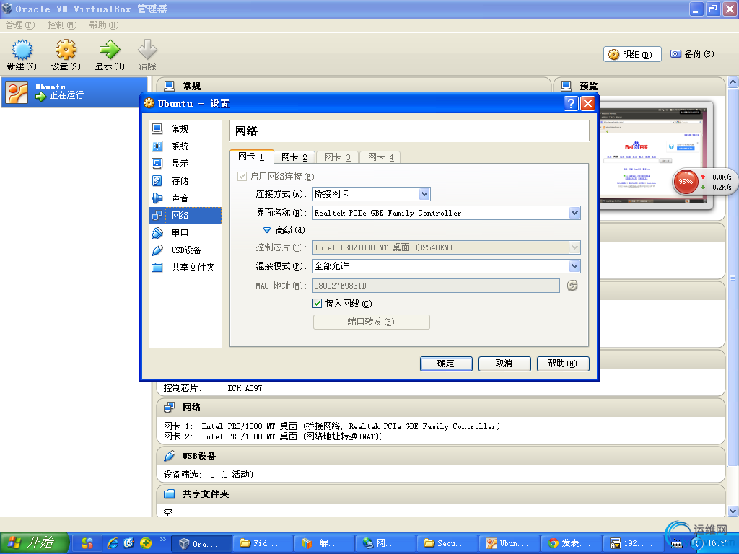Open the 混杂模式 dropdown
The image size is (739, 554).
click(x=446, y=266)
